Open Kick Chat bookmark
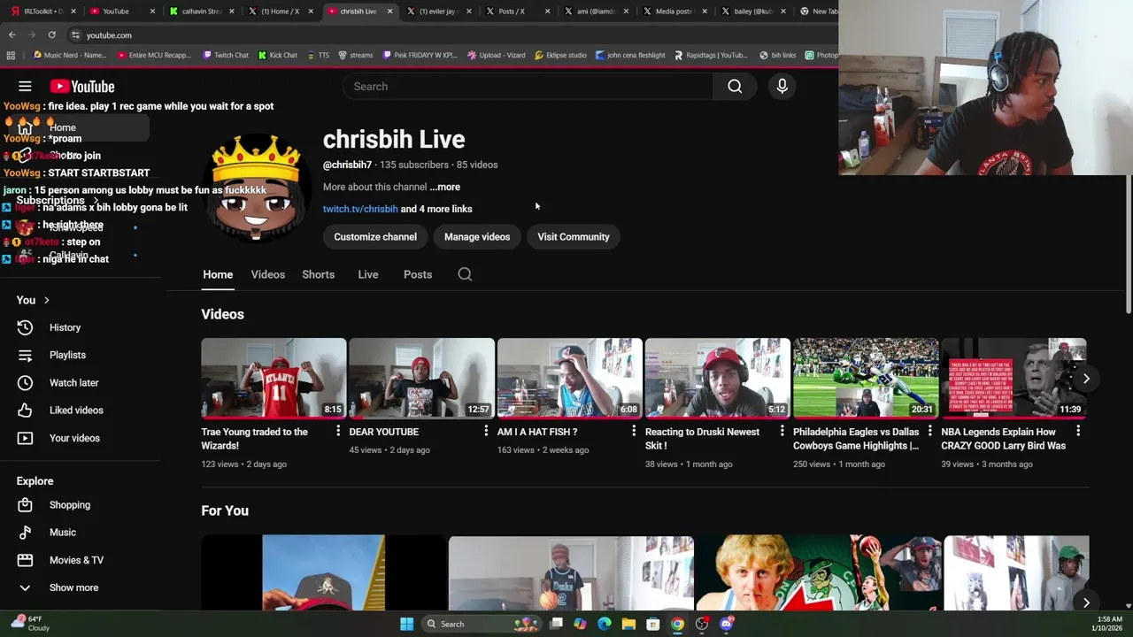This screenshot has width=1133, height=637. 278,55
